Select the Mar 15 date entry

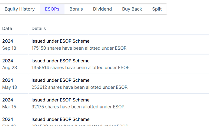click(9, 107)
